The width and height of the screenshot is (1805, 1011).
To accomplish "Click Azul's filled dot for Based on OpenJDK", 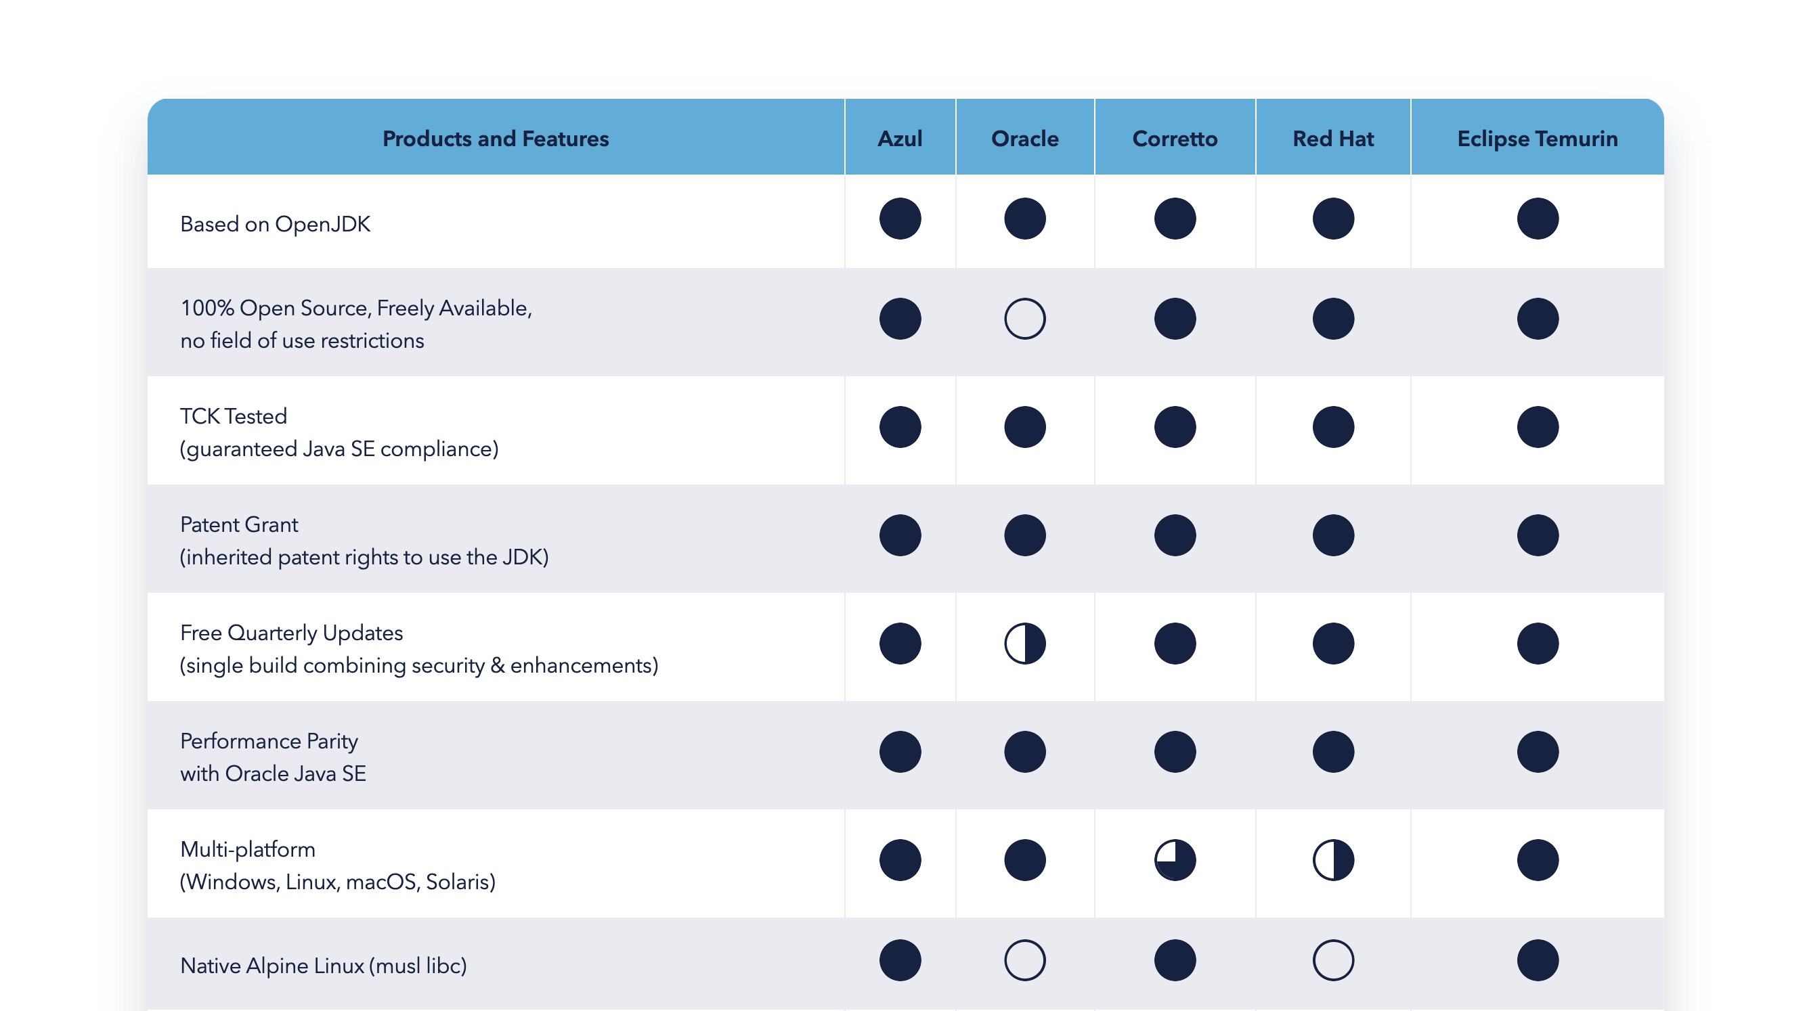I will tap(900, 219).
